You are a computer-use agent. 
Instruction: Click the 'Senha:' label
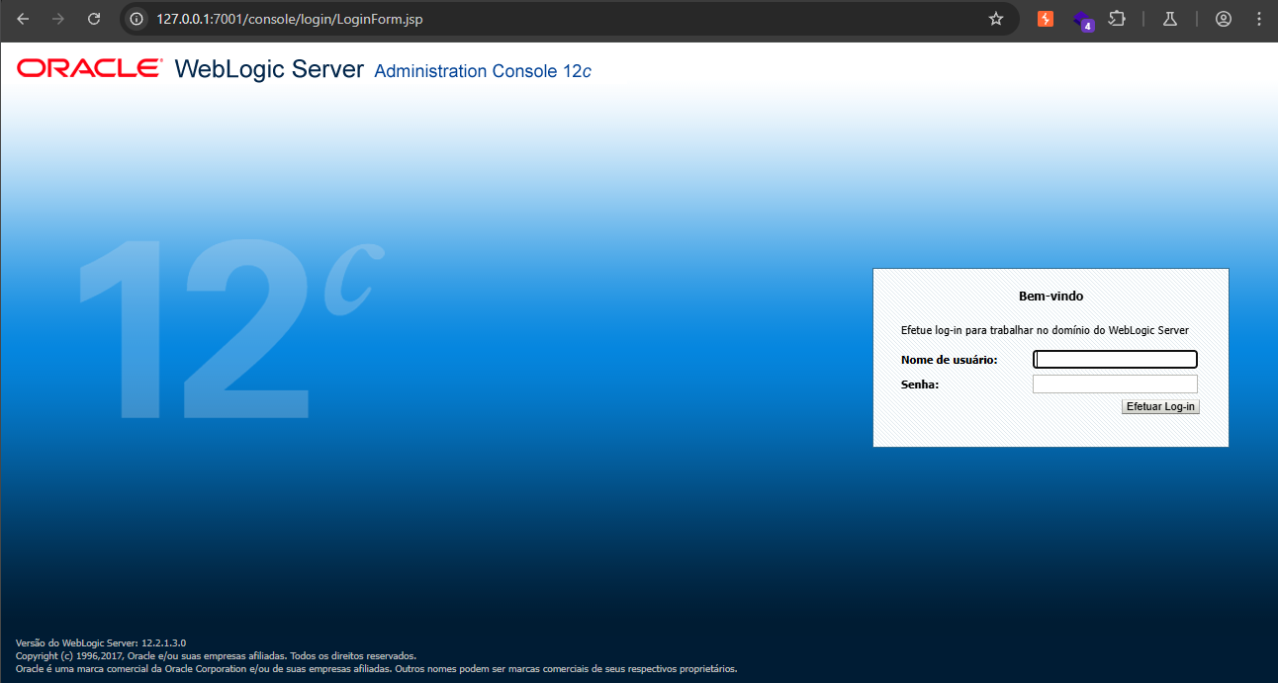pos(920,384)
